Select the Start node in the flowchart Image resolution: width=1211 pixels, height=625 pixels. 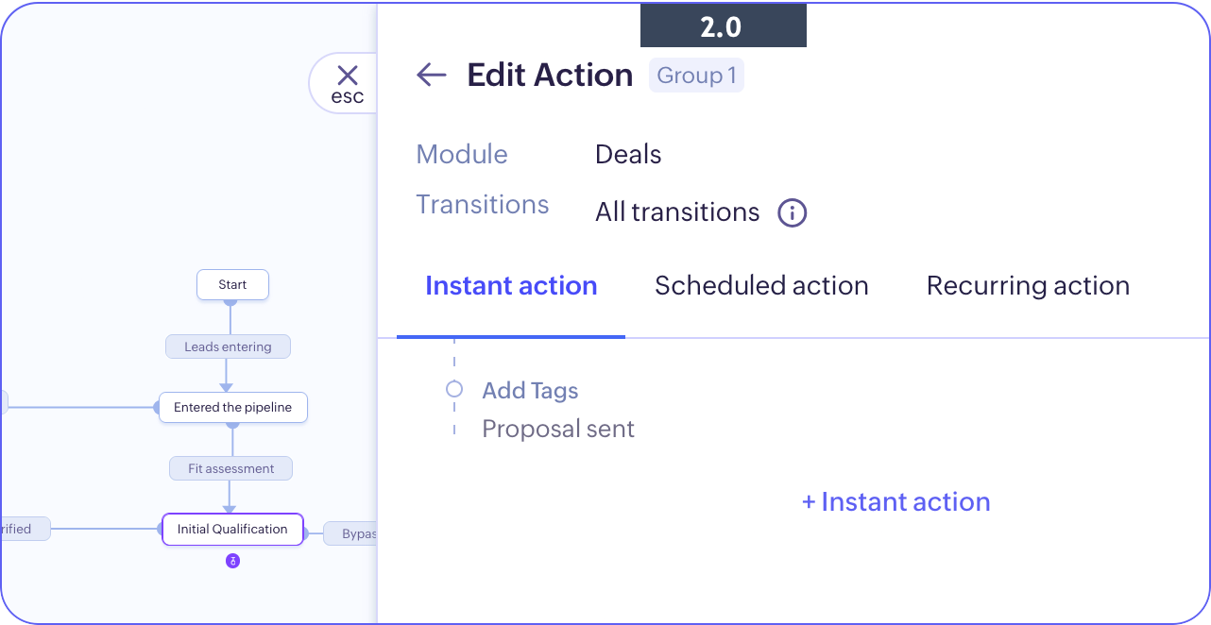(x=232, y=284)
